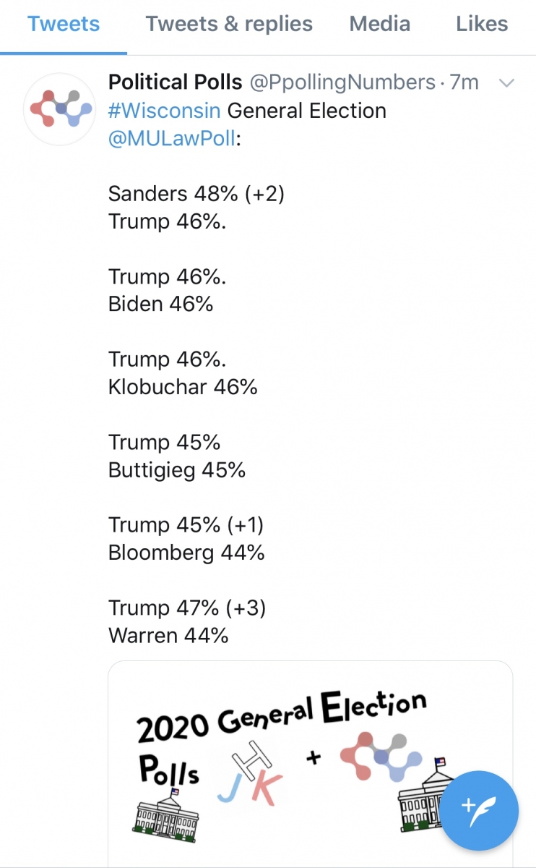
Task: Tap the Warren 44% line of tweet
Action: click(x=168, y=636)
